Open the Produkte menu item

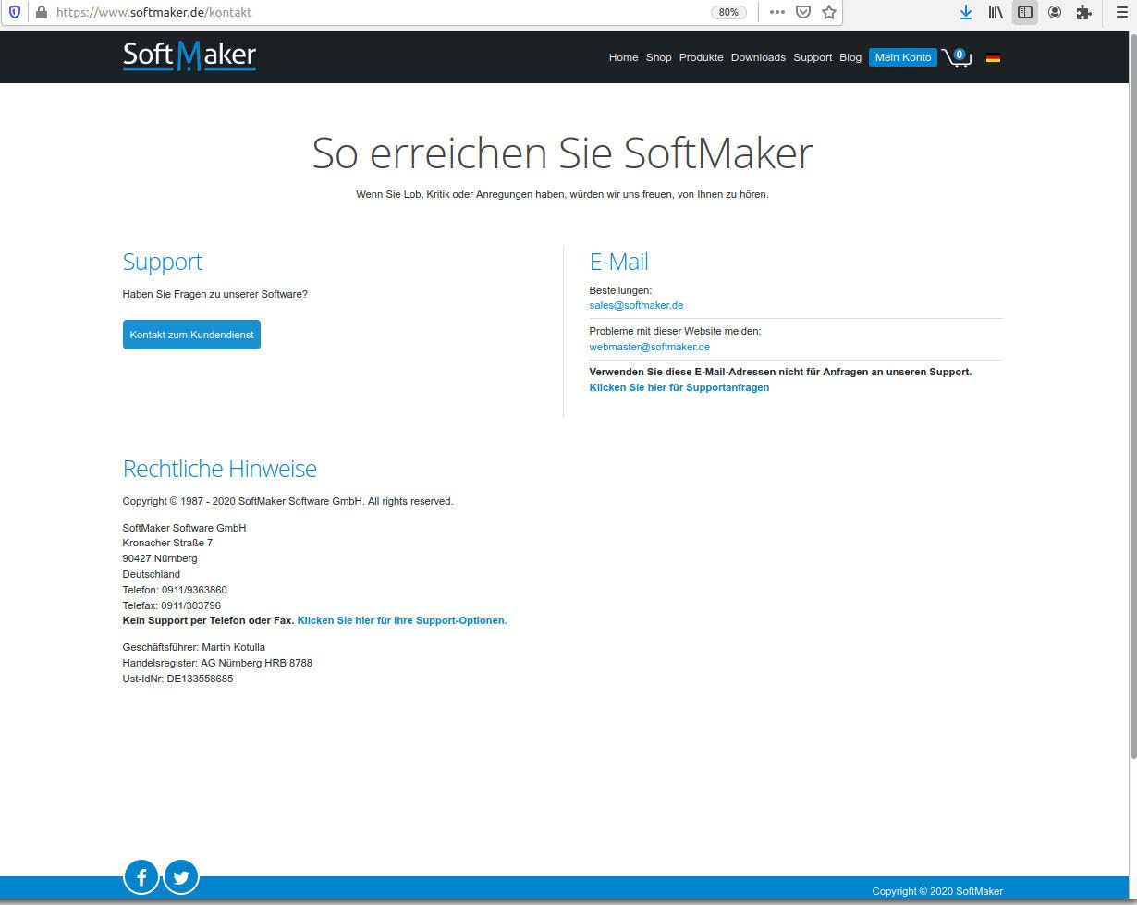click(701, 57)
